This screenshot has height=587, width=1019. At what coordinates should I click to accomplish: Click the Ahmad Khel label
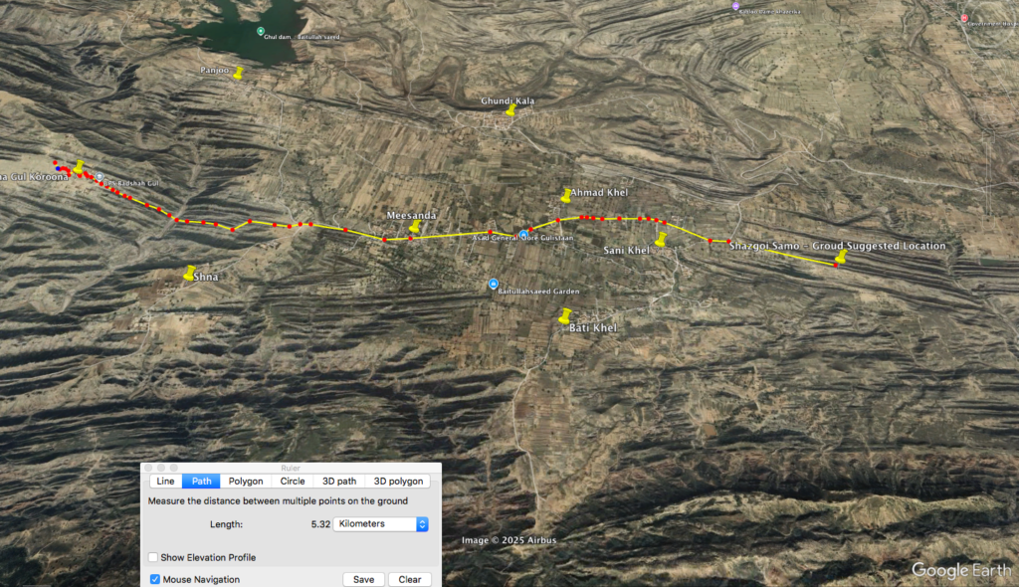600,192
